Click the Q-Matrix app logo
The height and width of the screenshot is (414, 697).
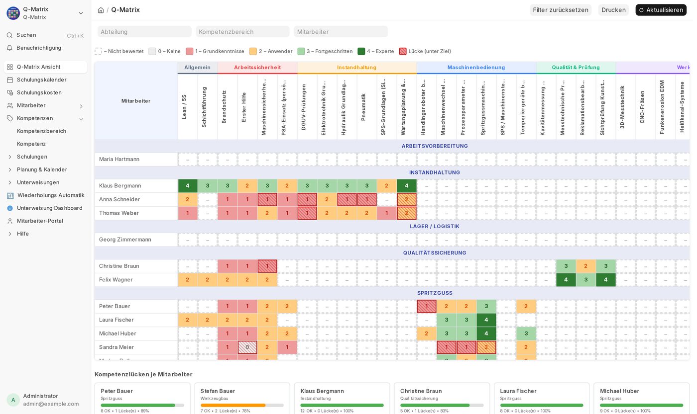[13, 13]
